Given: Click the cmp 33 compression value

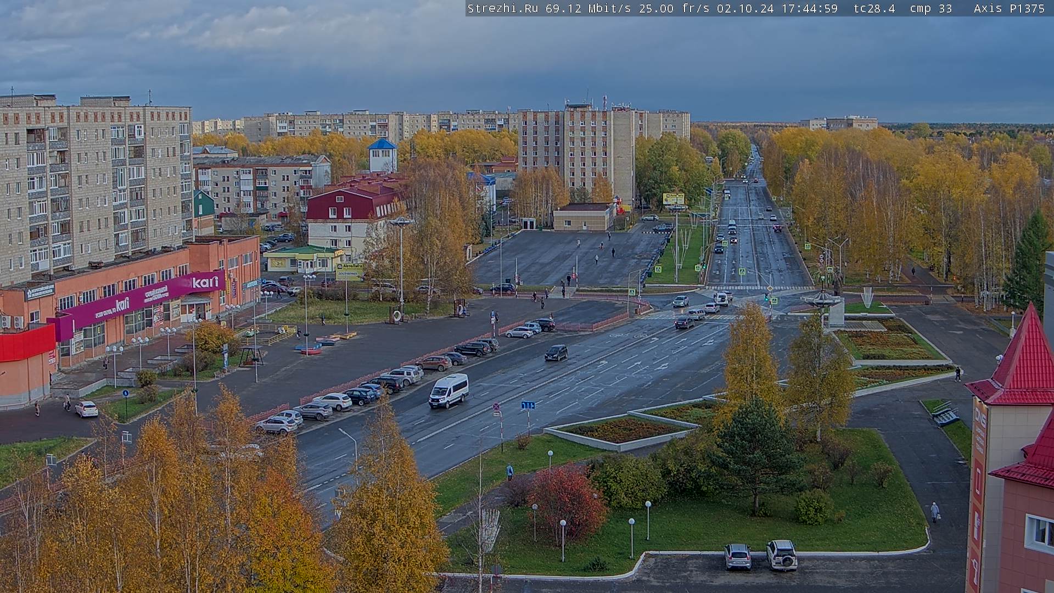Looking at the screenshot, I should pos(931,9).
